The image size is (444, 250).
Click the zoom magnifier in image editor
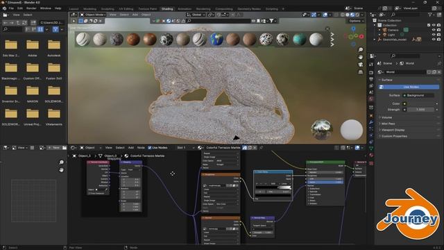click(x=62, y=162)
